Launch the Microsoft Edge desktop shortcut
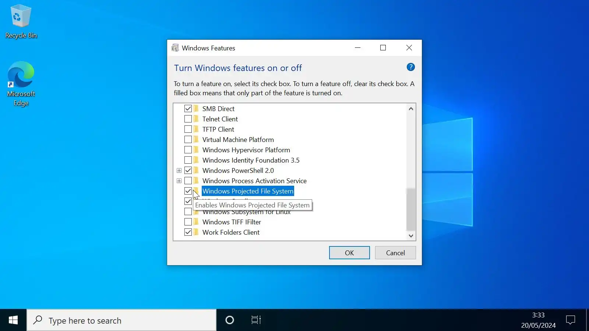Viewport: 589px width, 331px height. pos(21,84)
